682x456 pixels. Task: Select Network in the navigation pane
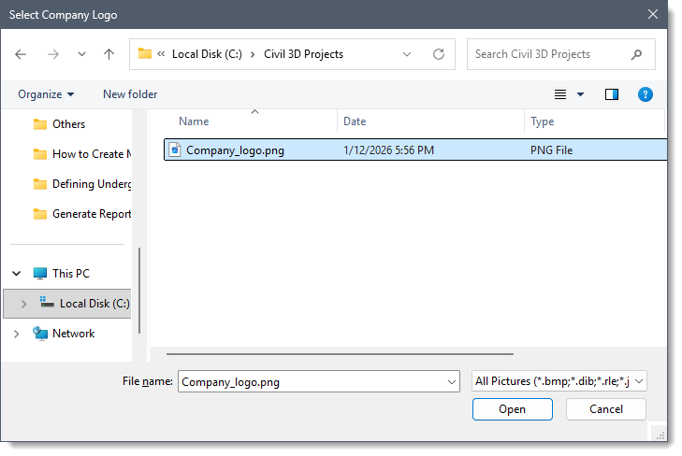(x=64, y=334)
